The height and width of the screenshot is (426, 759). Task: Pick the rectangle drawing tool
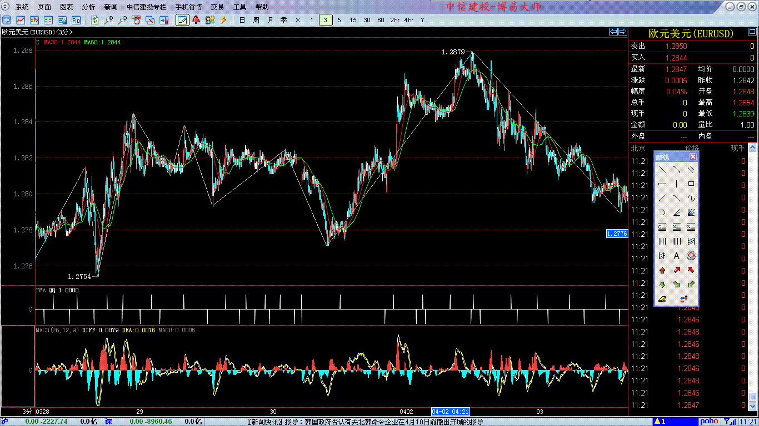coord(691,184)
